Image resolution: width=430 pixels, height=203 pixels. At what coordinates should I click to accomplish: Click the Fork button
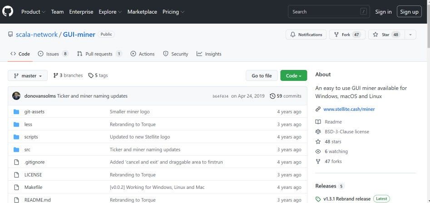pos(347,35)
